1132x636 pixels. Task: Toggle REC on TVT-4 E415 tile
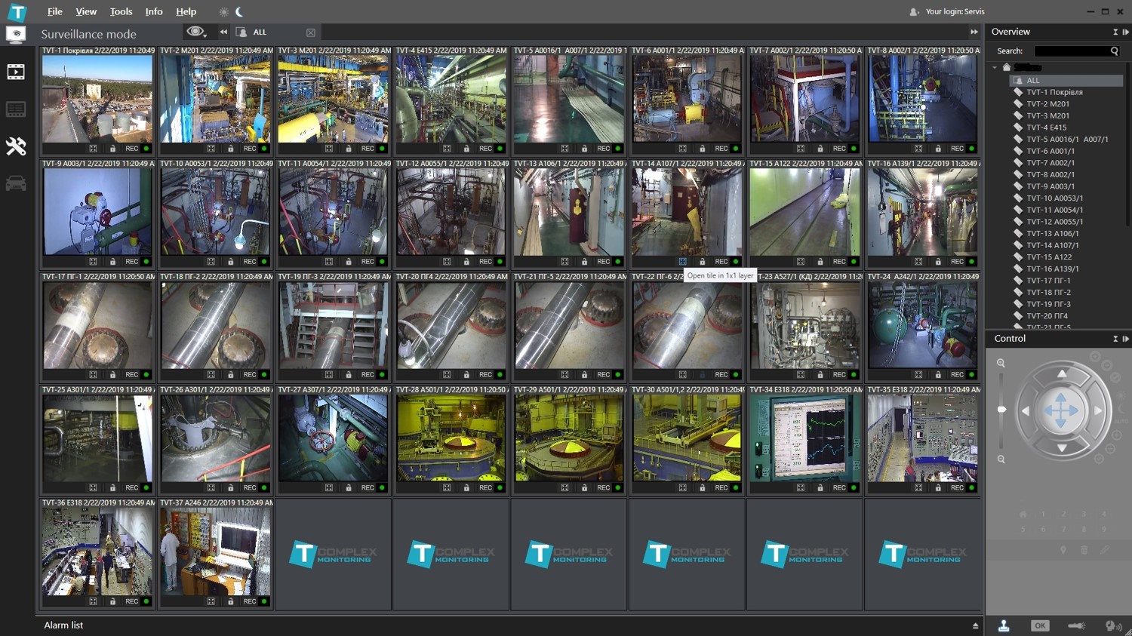[x=485, y=149]
